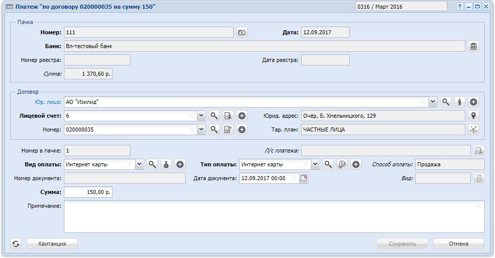Click the refresh icon left of Квитанция
The image size is (495, 258).
tap(16, 244)
